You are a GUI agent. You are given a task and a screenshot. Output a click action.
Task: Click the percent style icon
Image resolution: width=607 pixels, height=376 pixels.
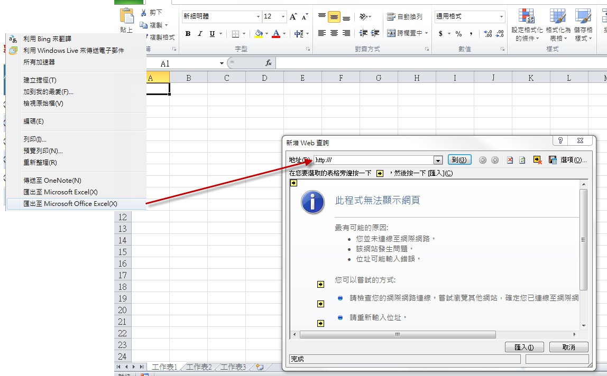pos(458,34)
